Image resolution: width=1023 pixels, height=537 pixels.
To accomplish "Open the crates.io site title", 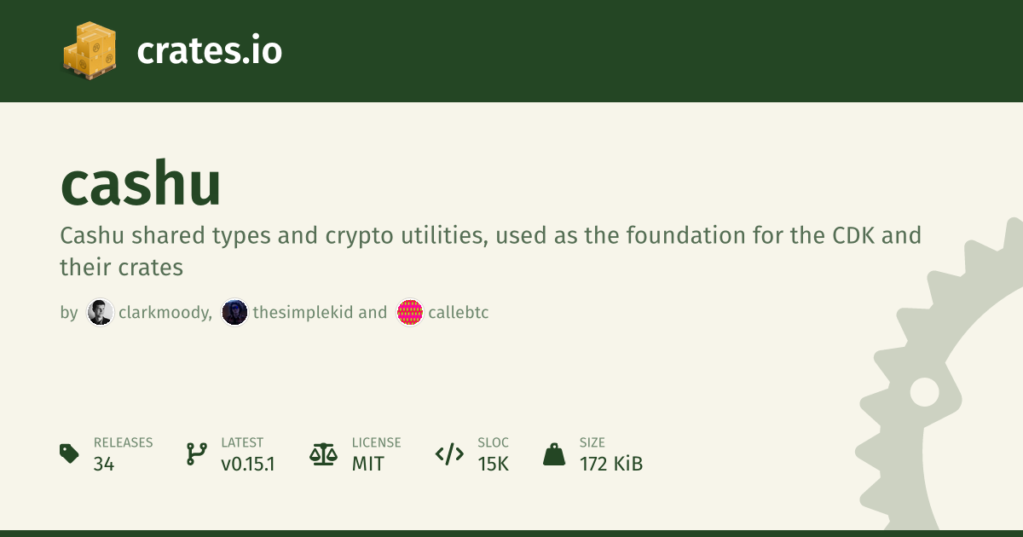I will click(209, 52).
